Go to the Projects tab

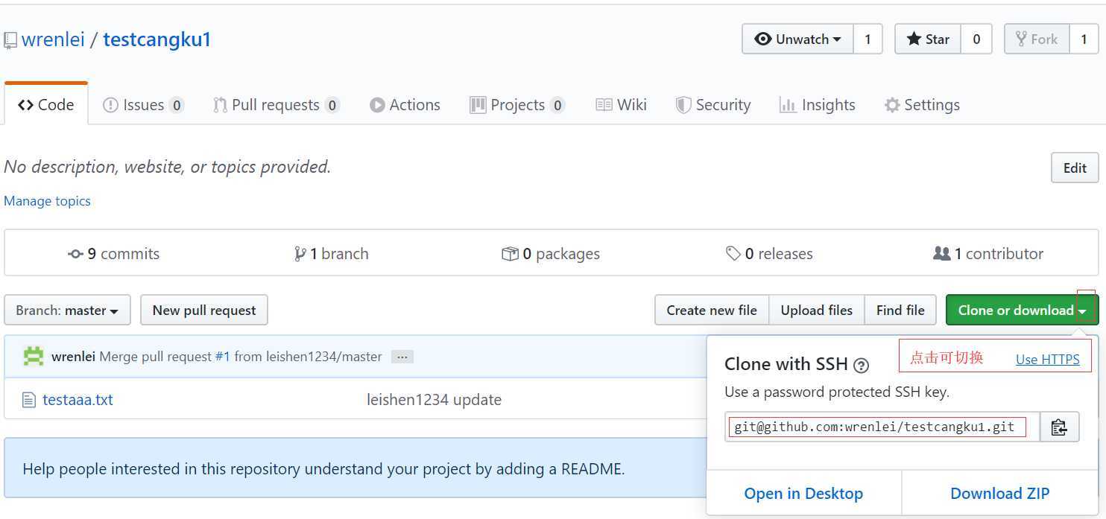517,105
